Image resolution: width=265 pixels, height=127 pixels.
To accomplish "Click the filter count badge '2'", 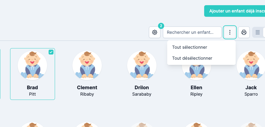I will coord(161,26).
